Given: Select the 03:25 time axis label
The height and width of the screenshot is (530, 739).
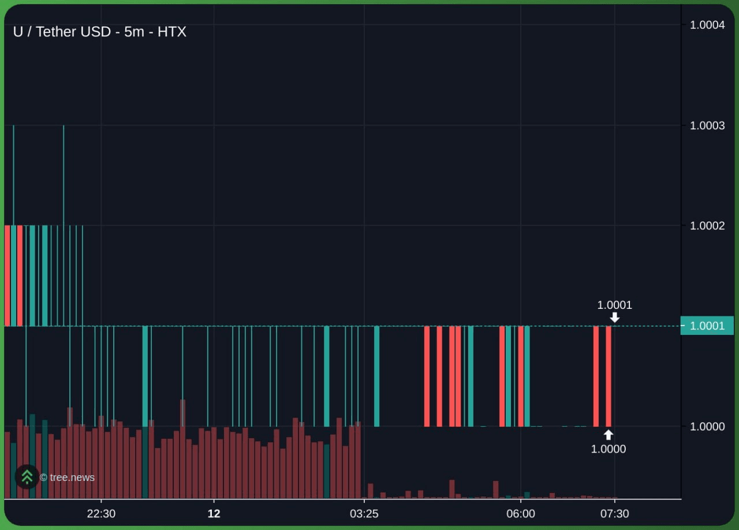Looking at the screenshot, I should [x=364, y=514].
